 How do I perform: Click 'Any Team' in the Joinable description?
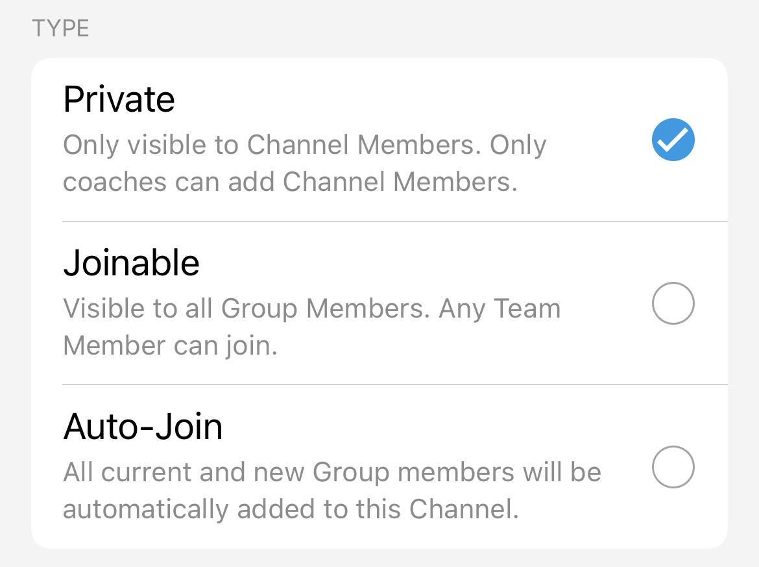(x=500, y=309)
